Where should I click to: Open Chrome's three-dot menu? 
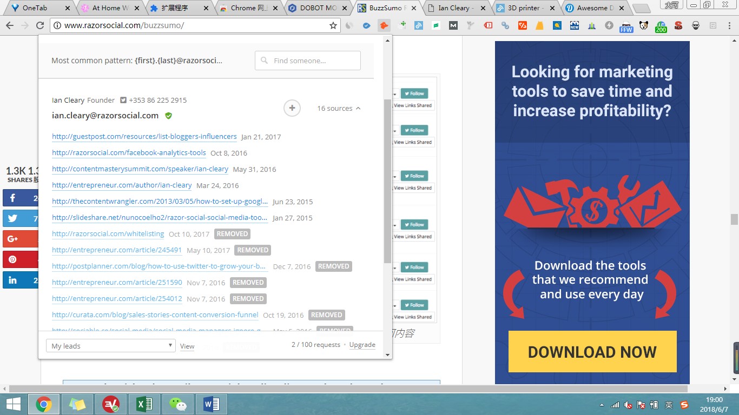point(728,25)
